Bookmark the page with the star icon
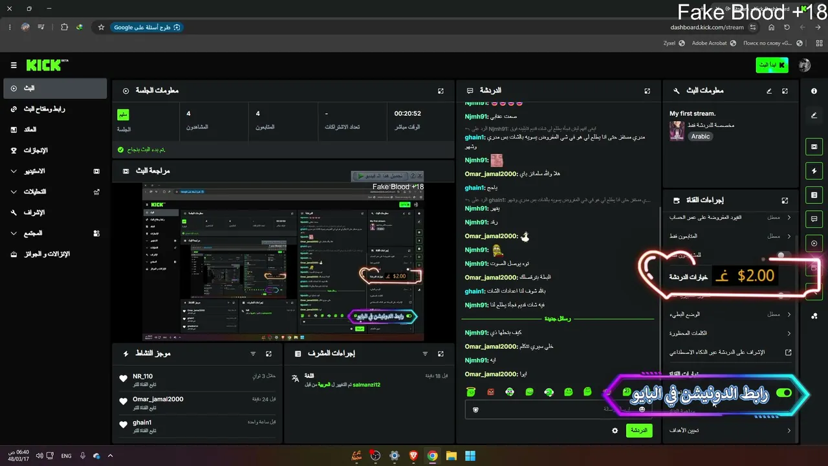The image size is (828, 466). click(x=101, y=27)
